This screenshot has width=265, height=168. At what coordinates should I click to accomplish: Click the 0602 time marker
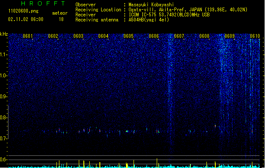(53, 36)
